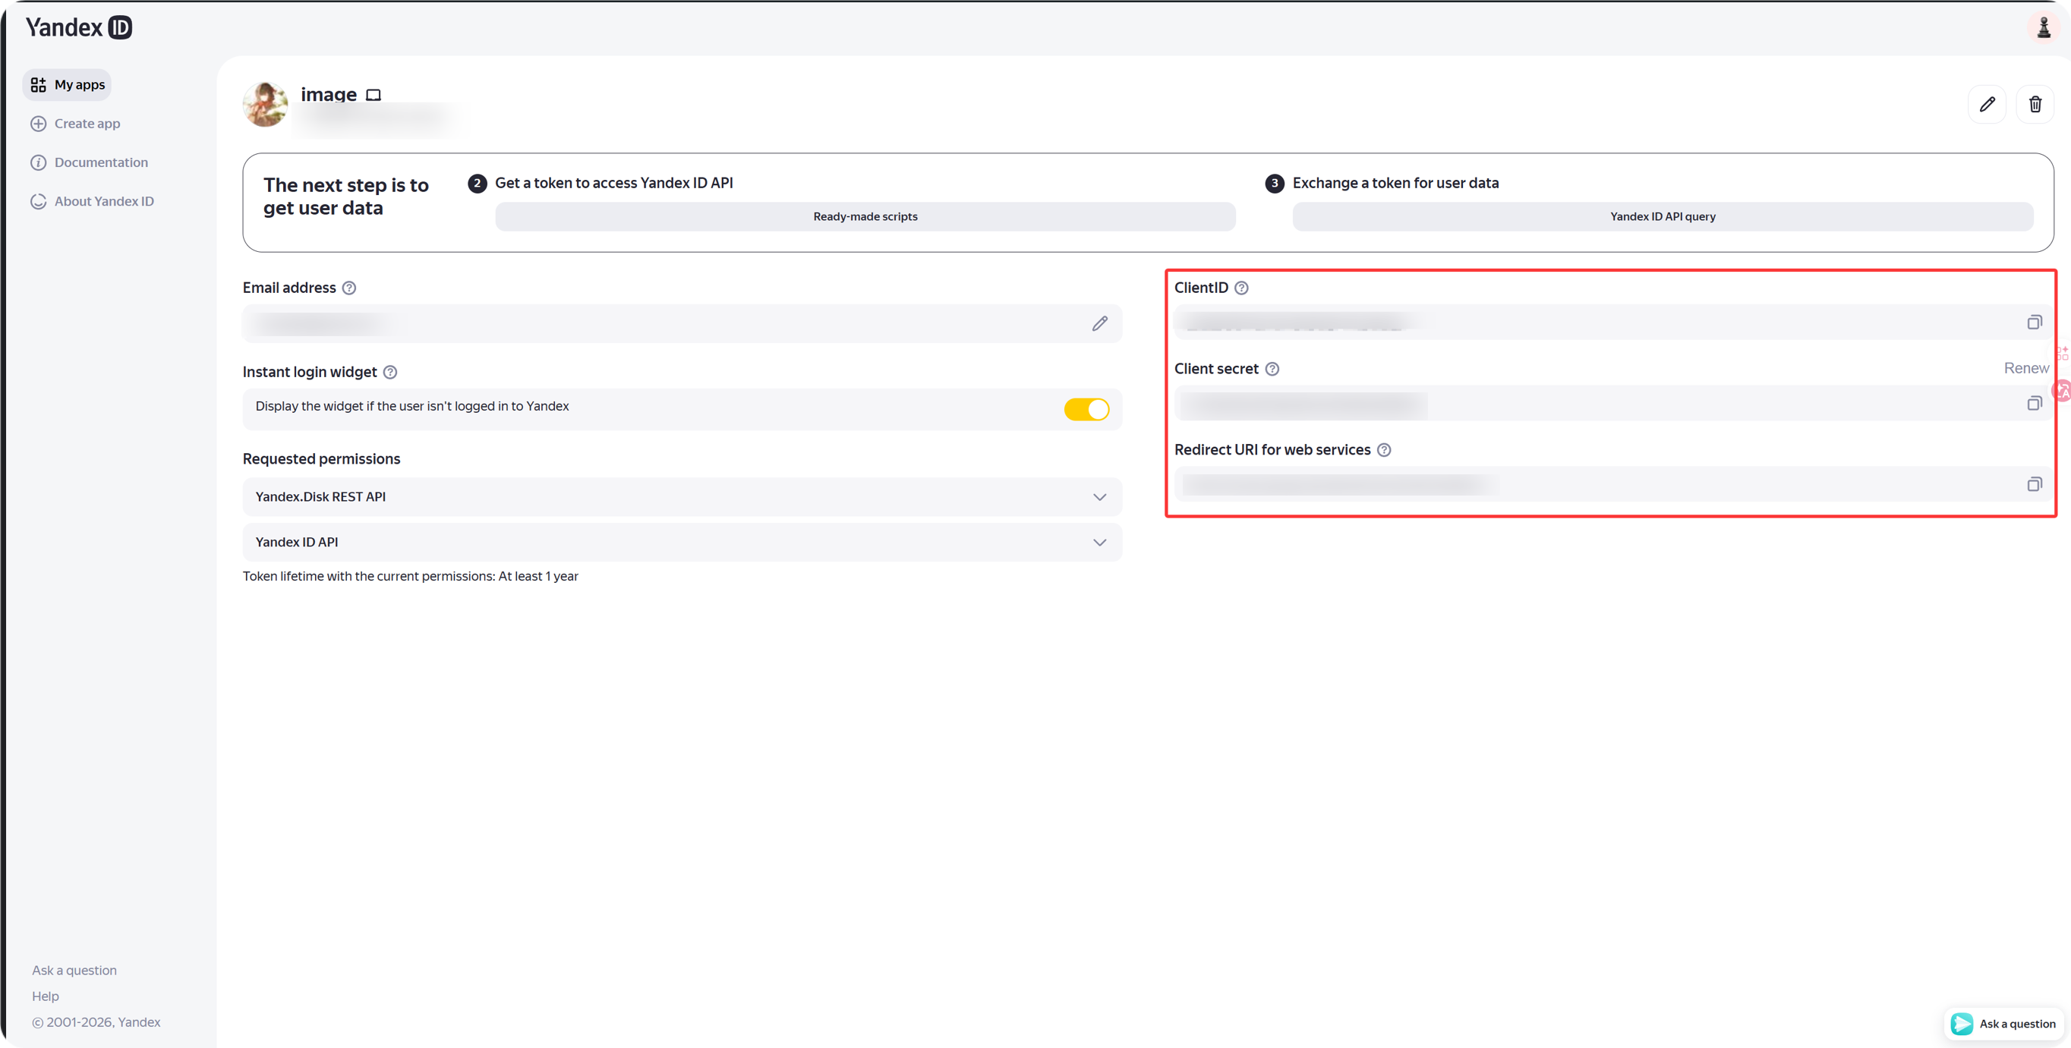Open user account avatar menu
The width and height of the screenshot is (2071, 1048).
pyautogui.click(x=2043, y=27)
